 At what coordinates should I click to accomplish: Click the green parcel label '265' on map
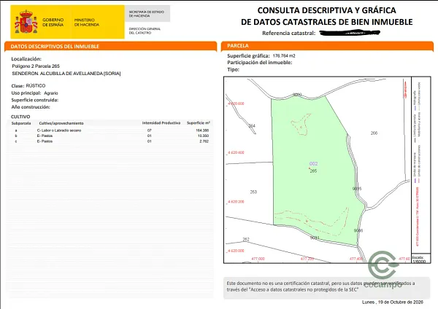[313, 171]
